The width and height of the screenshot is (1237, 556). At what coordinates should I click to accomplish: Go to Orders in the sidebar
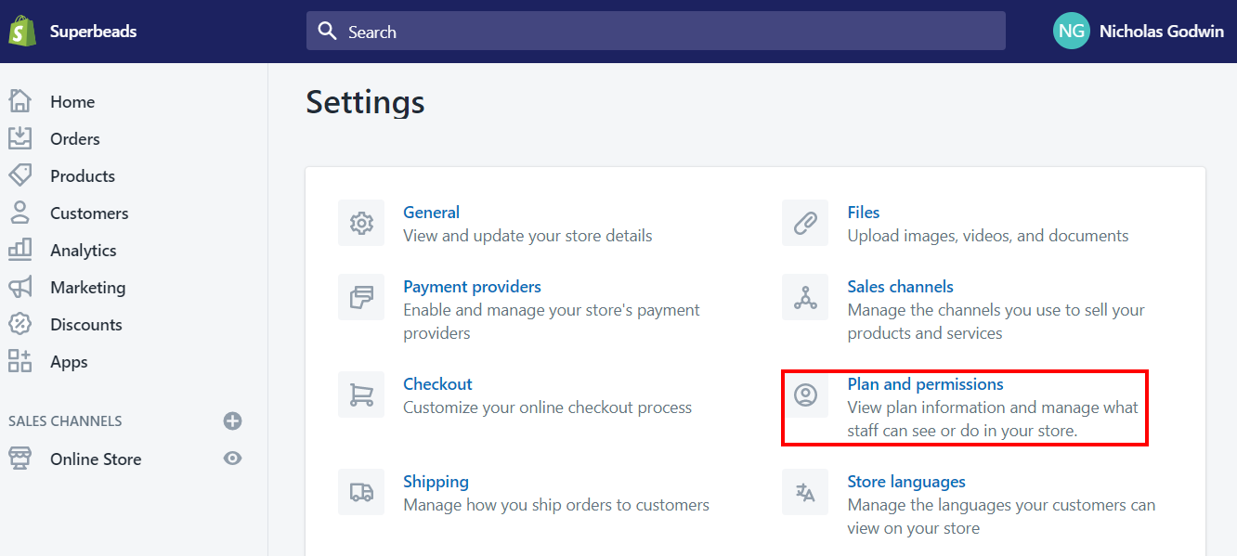click(74, 139)
